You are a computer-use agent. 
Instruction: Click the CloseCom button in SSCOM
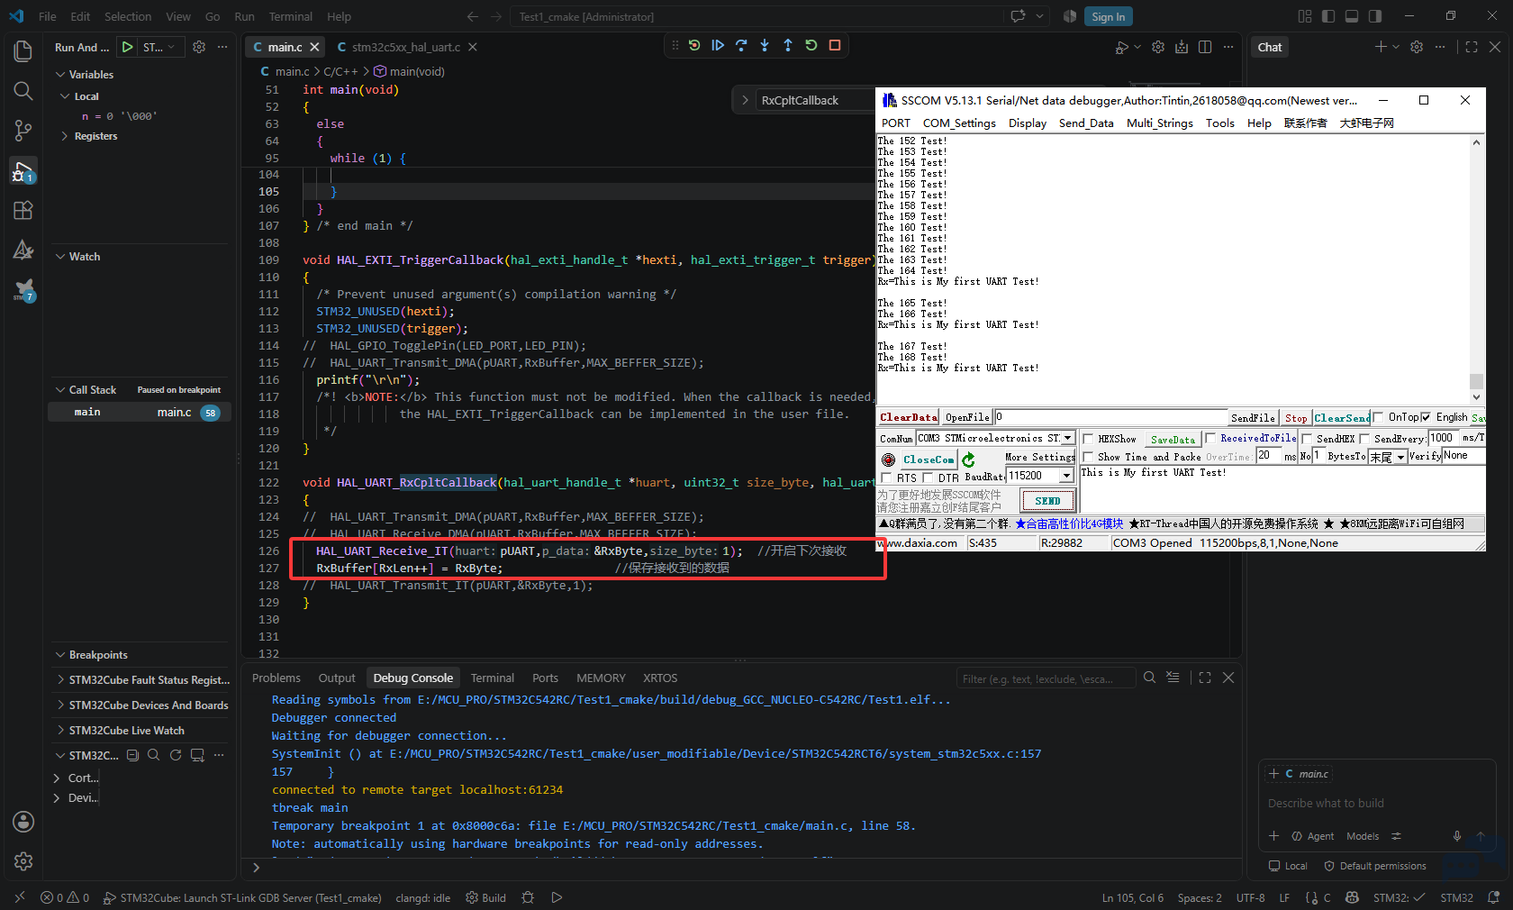click(929, 460)
